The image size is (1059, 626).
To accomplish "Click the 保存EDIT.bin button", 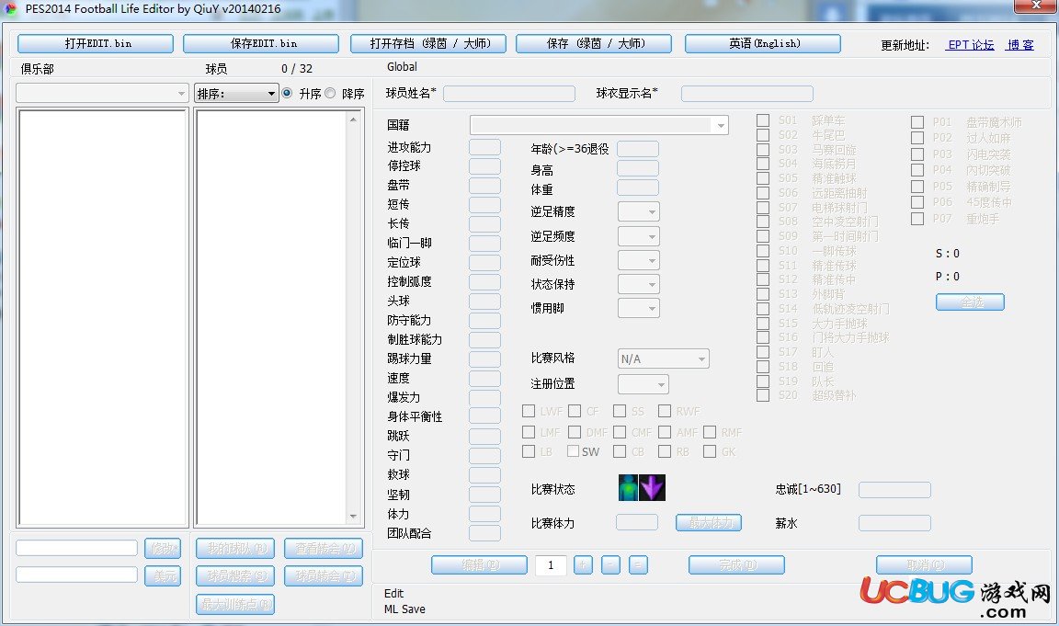I will point(261,44).
